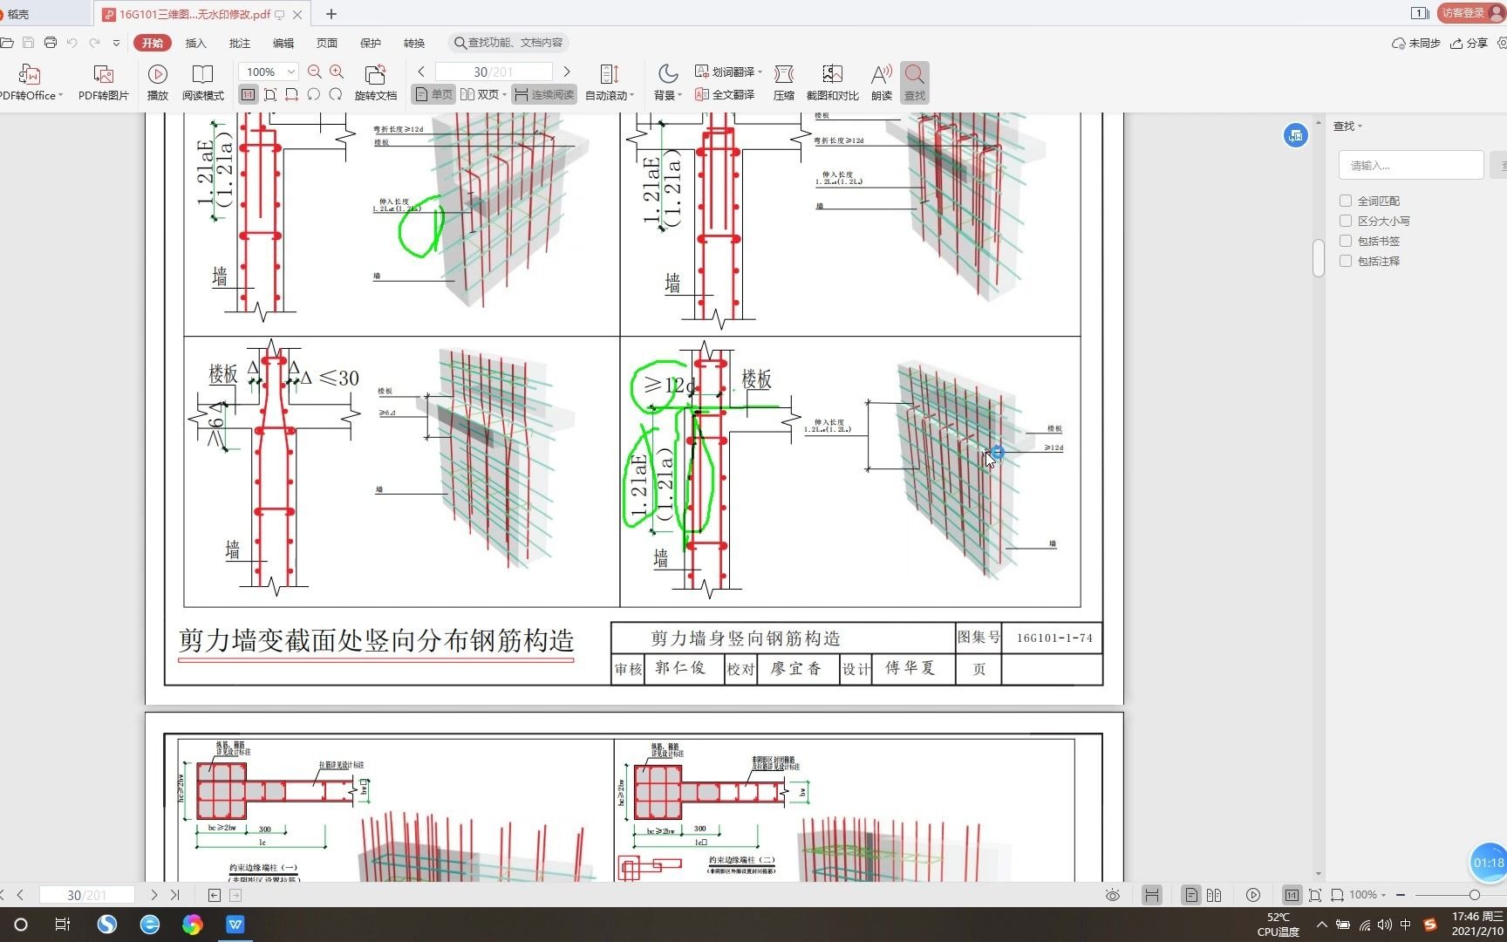Click the undo arrow icon
Image resolution: width=1507 pixels, height=942 pixels.
72,43
